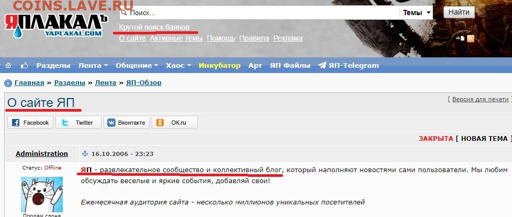Expand the Хаос dropdown menu
Image resolution: width=512 pixels, height=217 pixels.
click(178, 66)
